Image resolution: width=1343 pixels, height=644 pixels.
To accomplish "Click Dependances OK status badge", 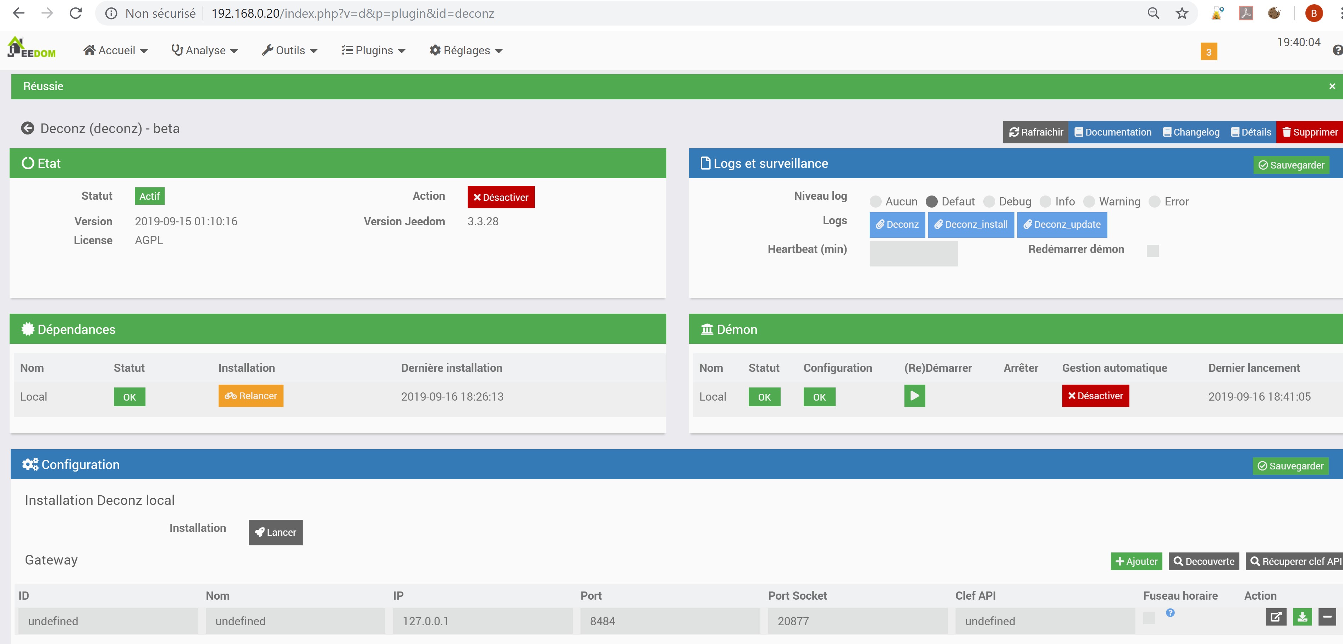I will point(129,397).
